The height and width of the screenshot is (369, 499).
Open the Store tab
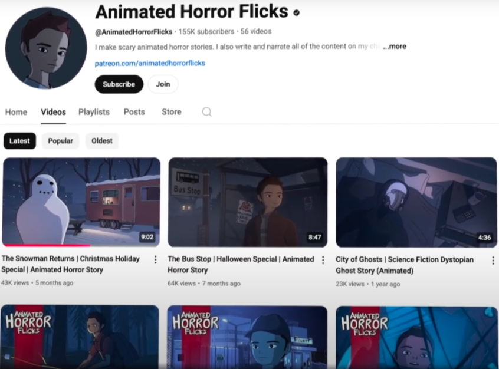172,112
